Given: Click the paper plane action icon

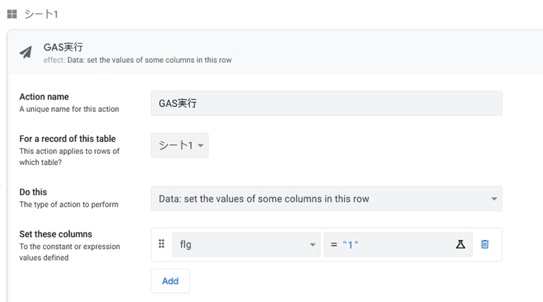Looking at the screenshot, I should (x=26, y=52).
